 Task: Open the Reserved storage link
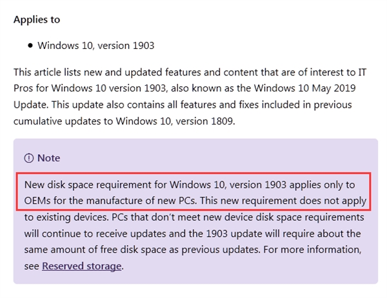tap(82, 266)
